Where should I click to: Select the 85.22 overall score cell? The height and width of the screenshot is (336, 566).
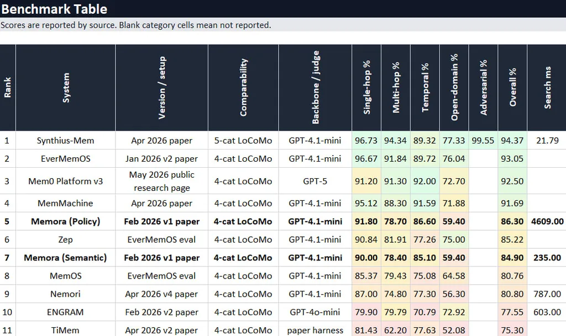512,239
